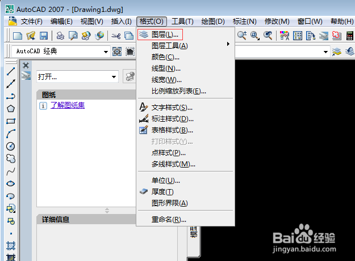This screenshot has height=261, width=355.
Task: Close the Sheet Set Manager palette
Action: point(26,66)
